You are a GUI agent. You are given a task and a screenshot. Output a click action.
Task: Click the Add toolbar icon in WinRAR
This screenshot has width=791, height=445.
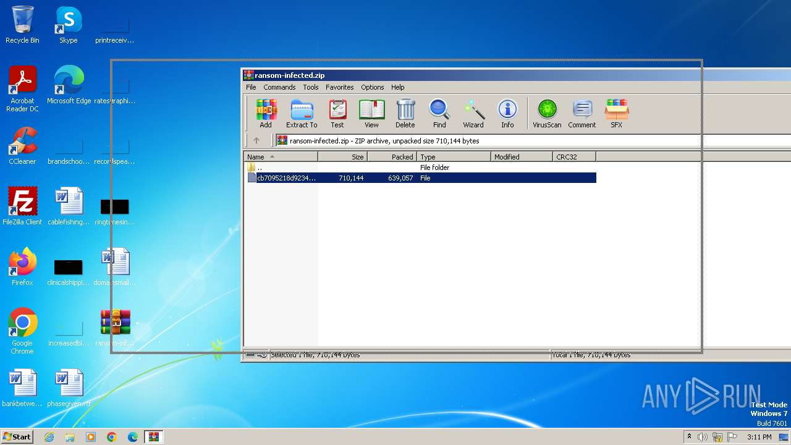tap(266, 113)
